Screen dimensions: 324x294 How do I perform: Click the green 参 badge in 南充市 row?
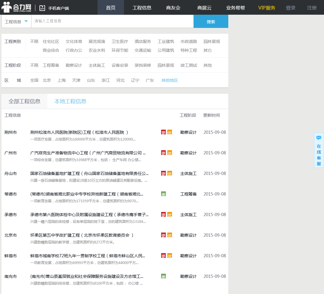tap(163, 276)
